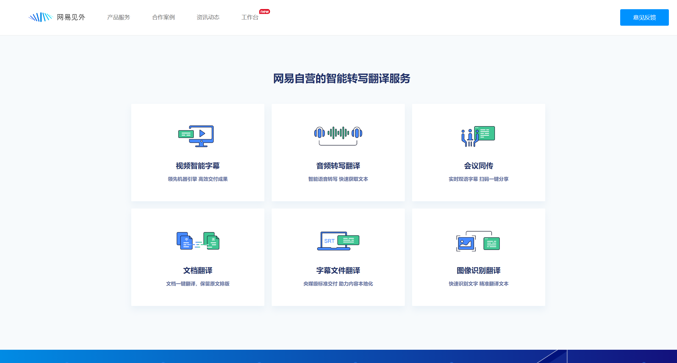The width and height of the screenshot is (677, 363).
Task: Click the red new badge on 工作台
Action: 265,11
